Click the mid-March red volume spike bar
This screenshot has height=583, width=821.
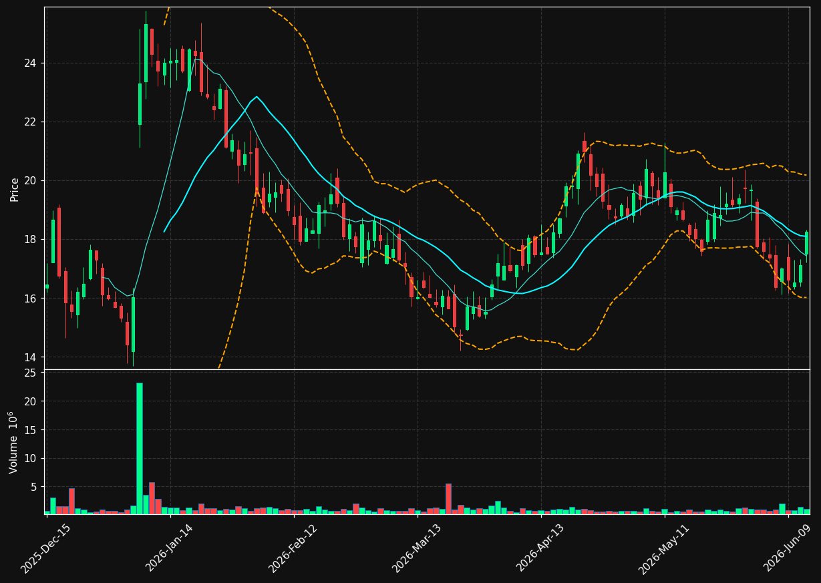coord(448,499)
